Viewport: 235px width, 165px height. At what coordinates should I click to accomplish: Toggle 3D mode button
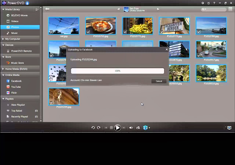tap(145, 128)
